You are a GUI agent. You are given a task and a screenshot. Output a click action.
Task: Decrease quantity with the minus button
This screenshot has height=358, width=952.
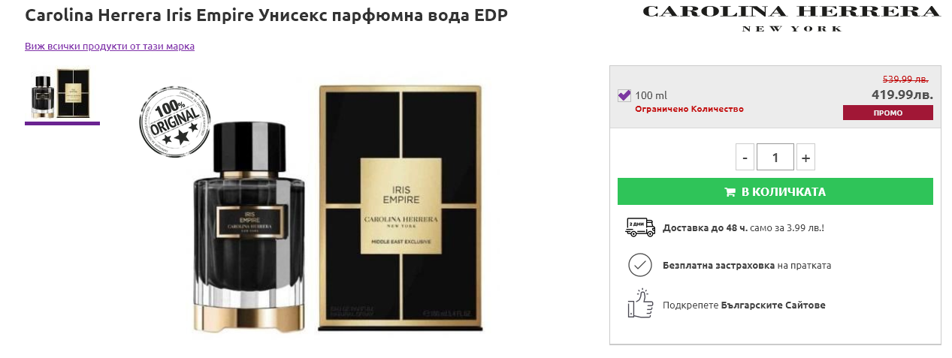(745, 158)
